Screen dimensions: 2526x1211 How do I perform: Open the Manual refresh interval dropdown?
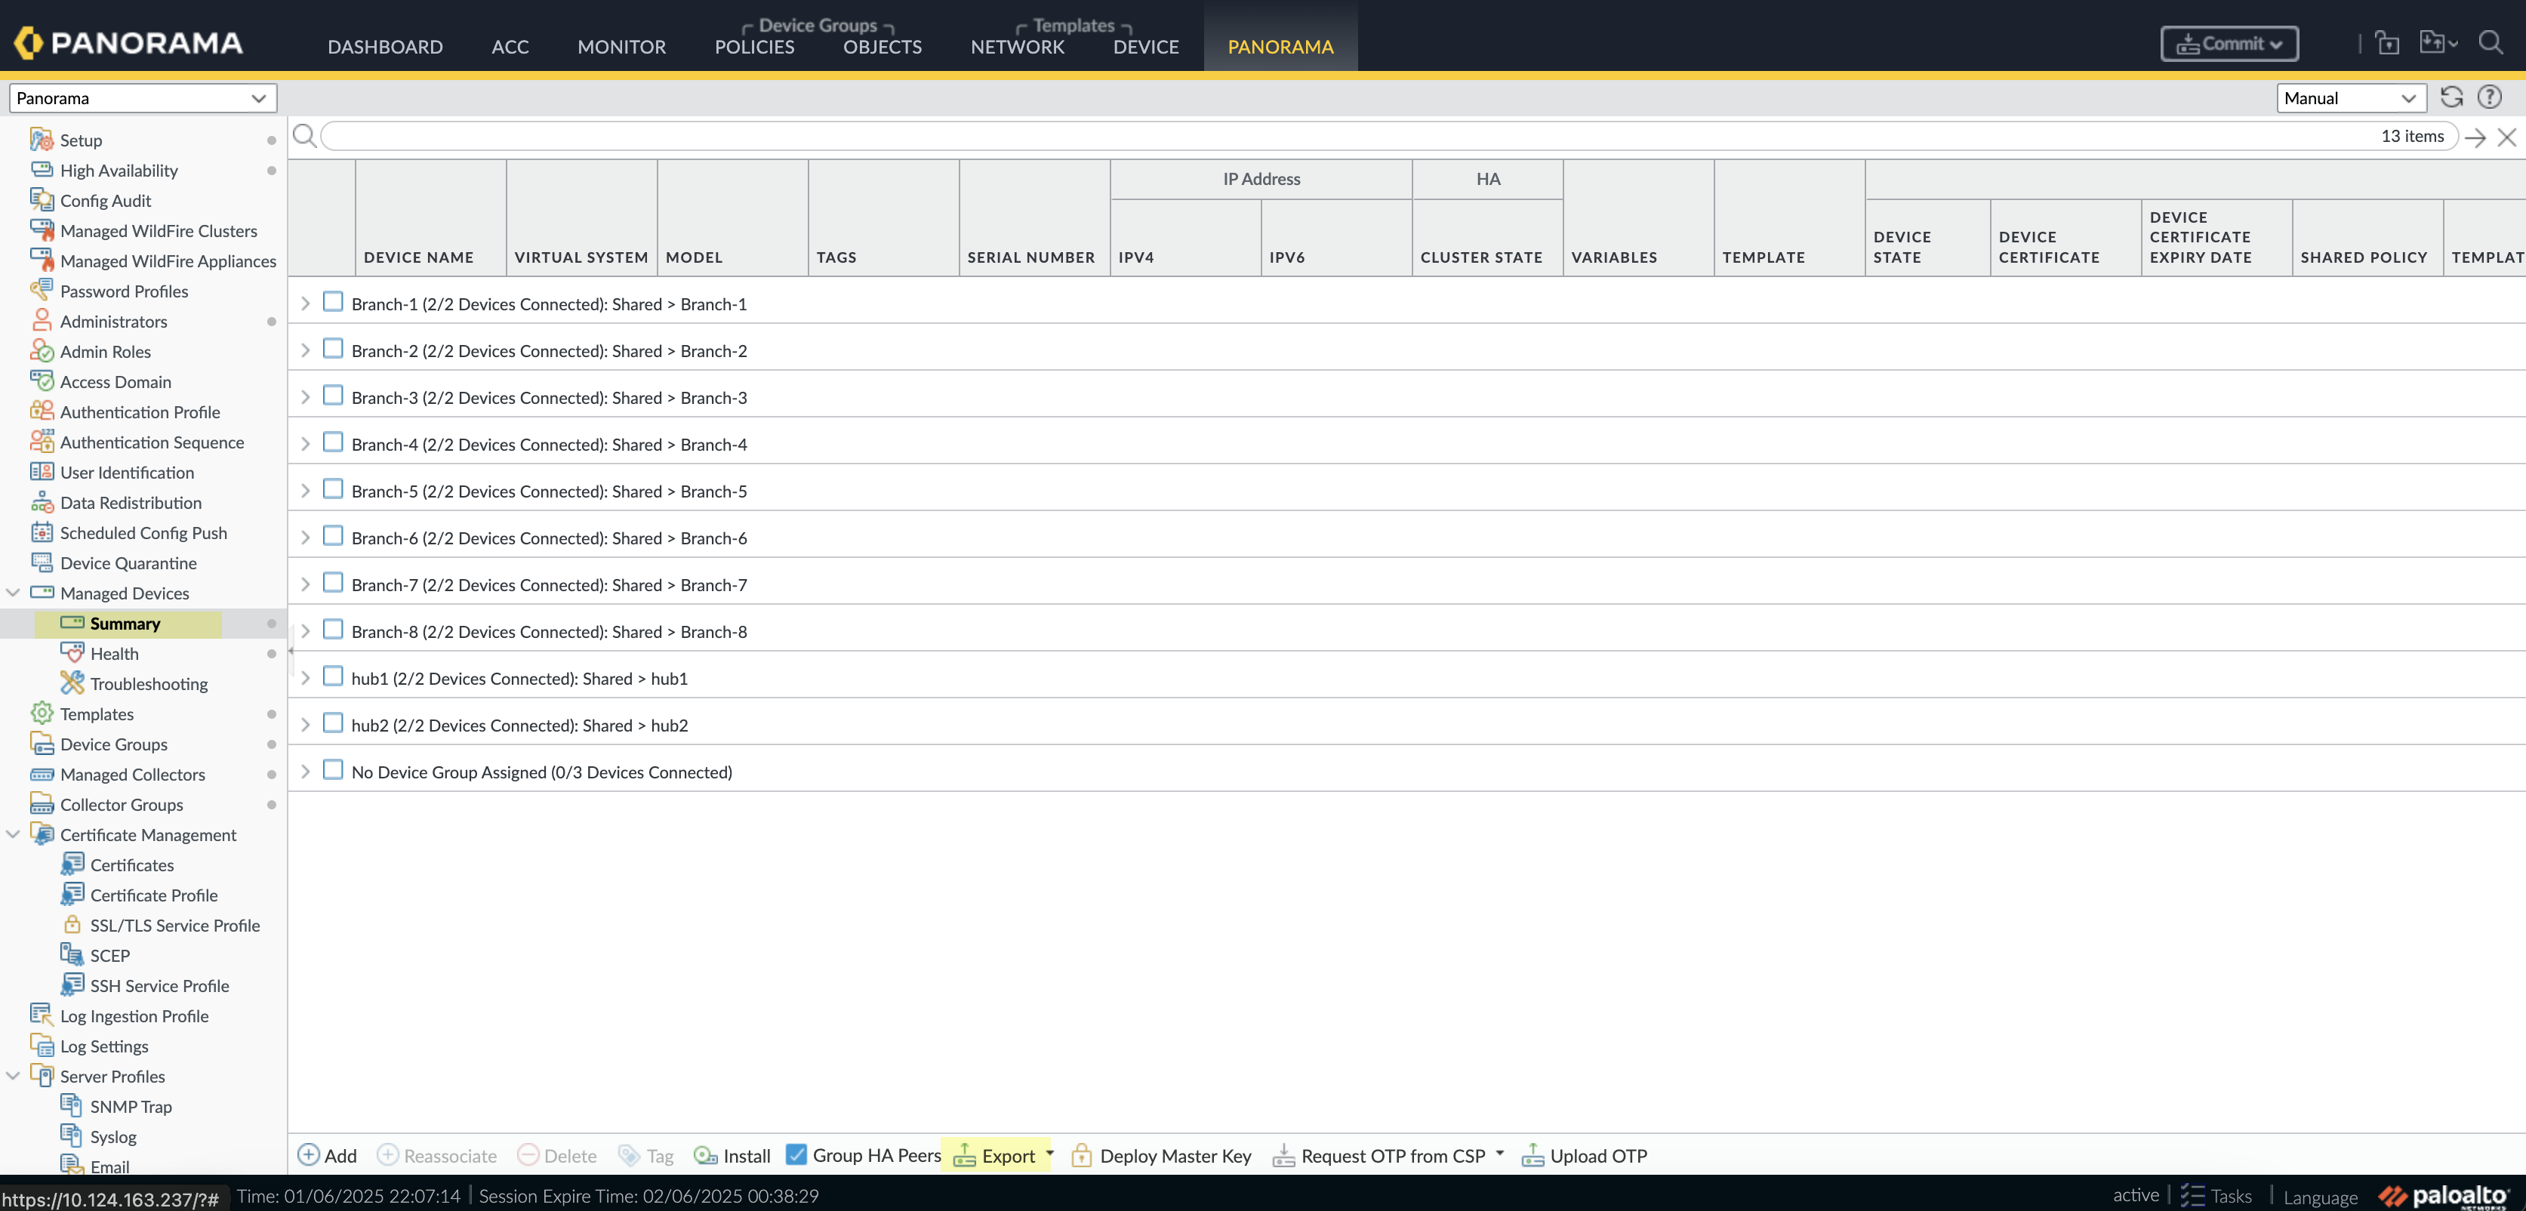[2349, 98]
